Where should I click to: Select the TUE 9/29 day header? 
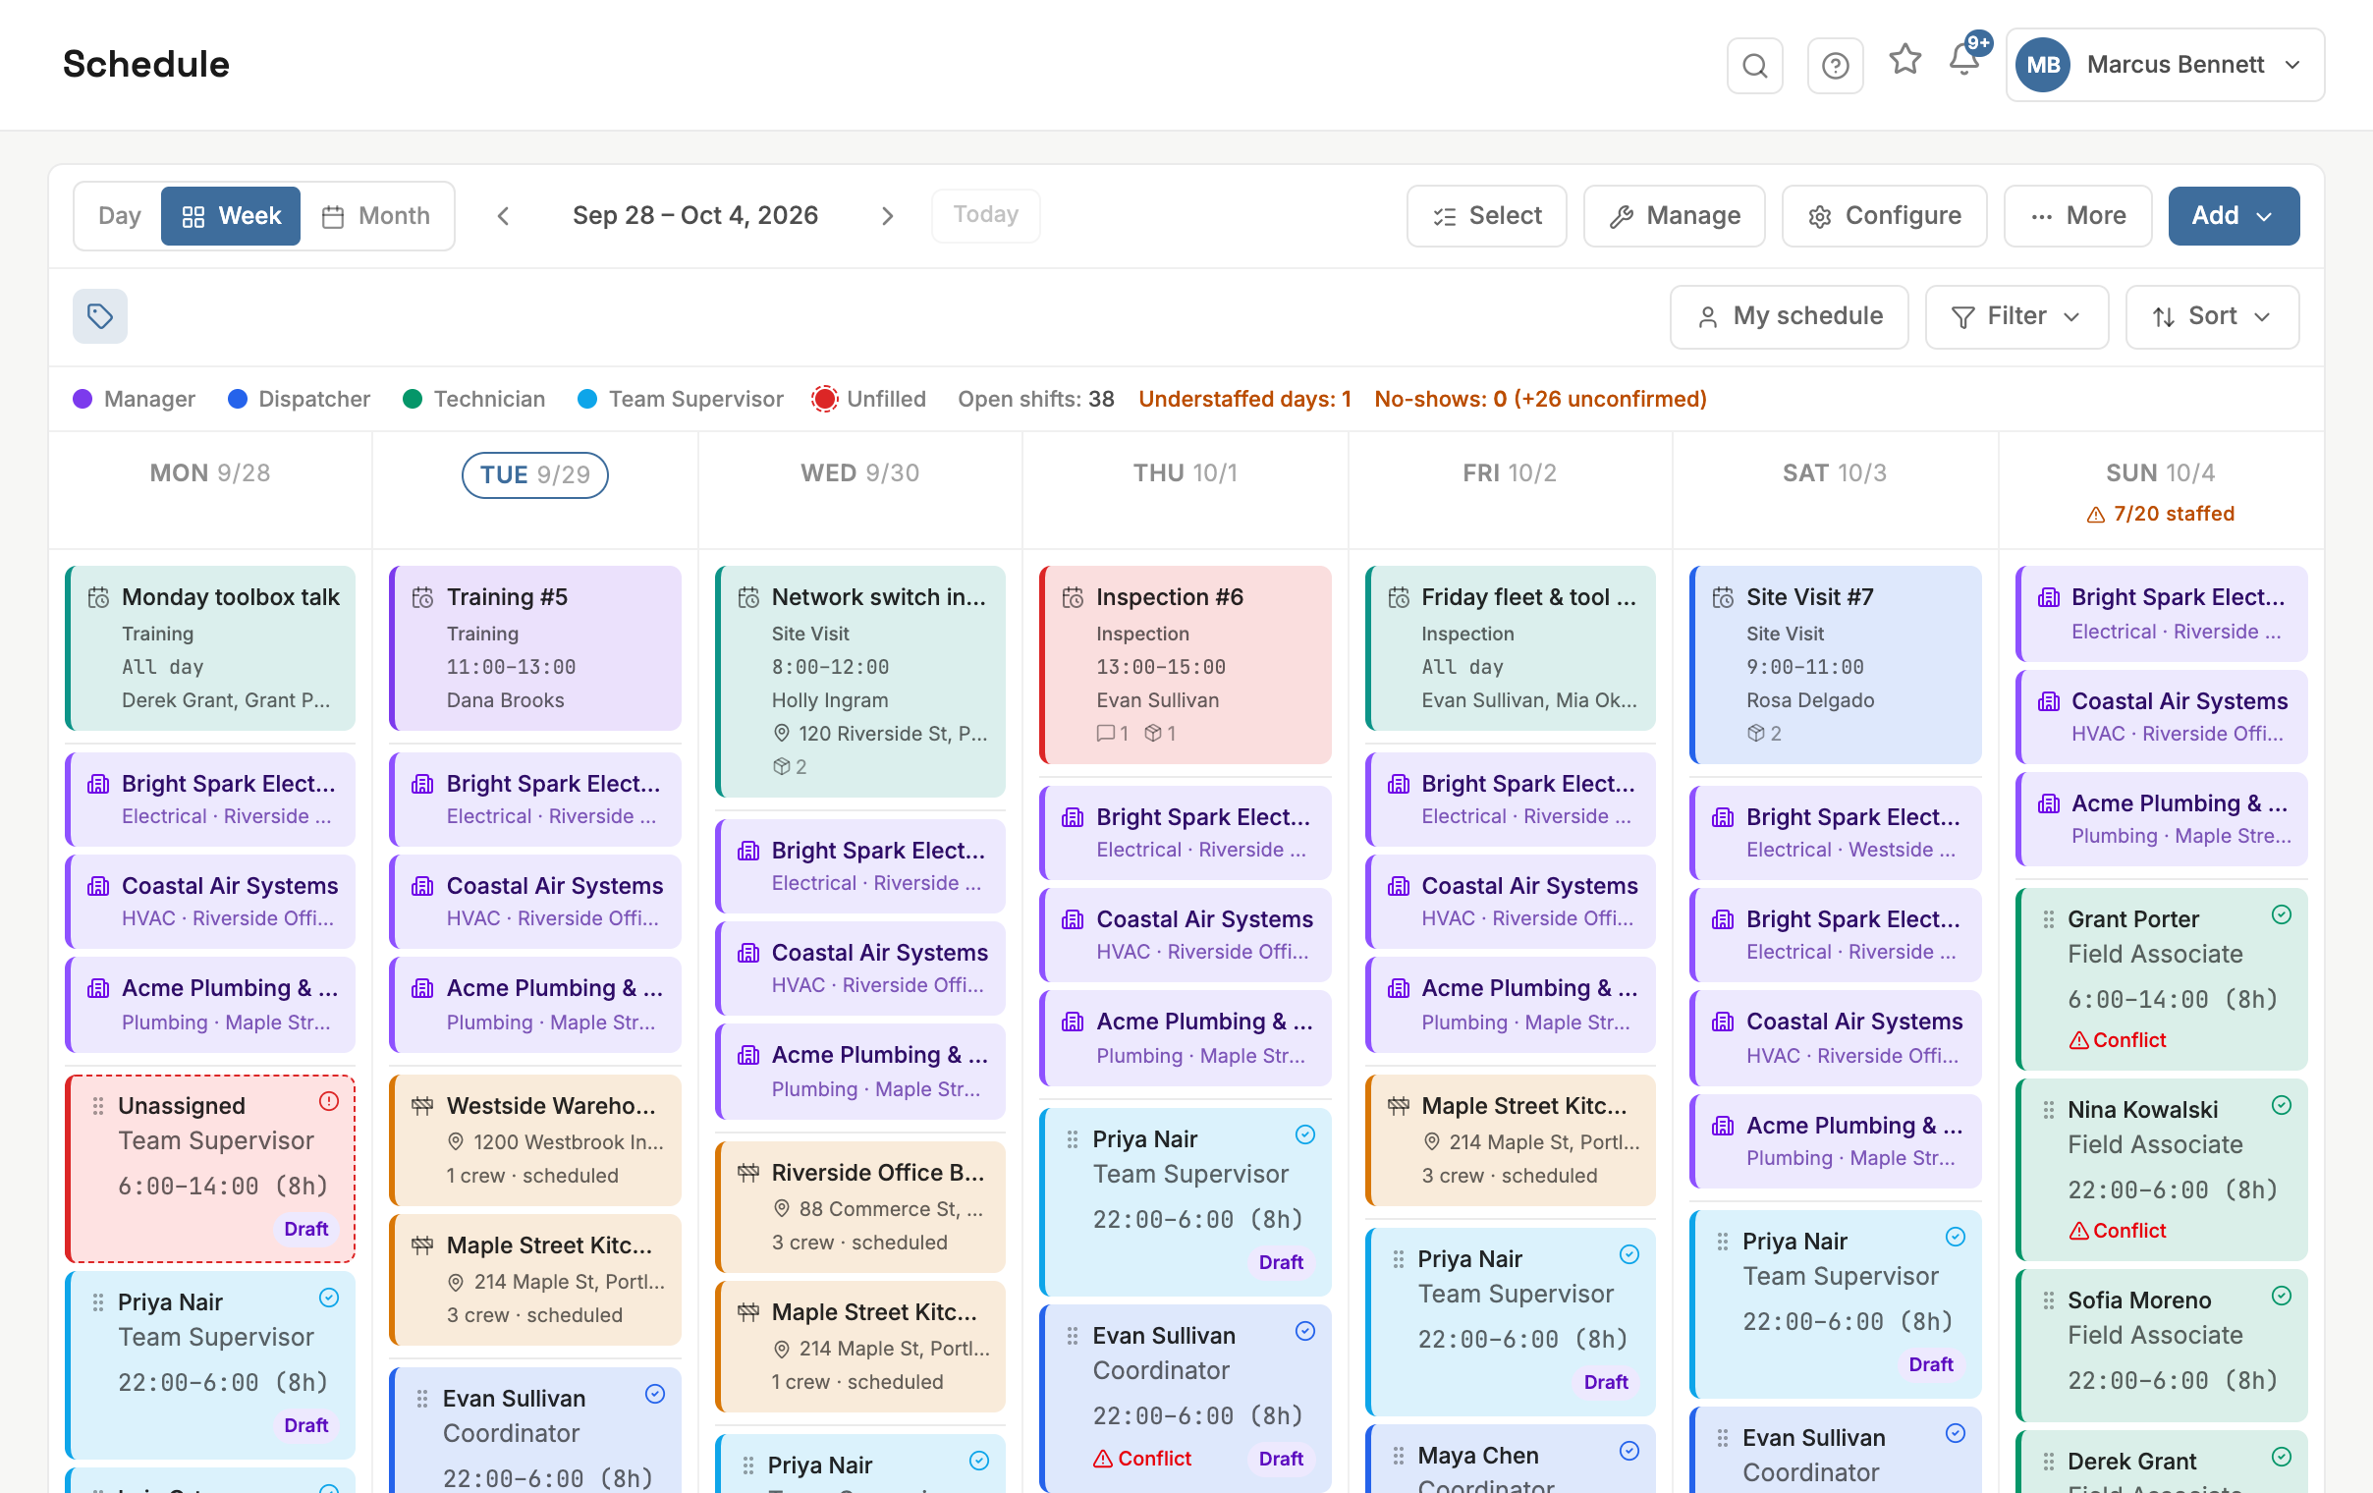(x=535, y=475)
